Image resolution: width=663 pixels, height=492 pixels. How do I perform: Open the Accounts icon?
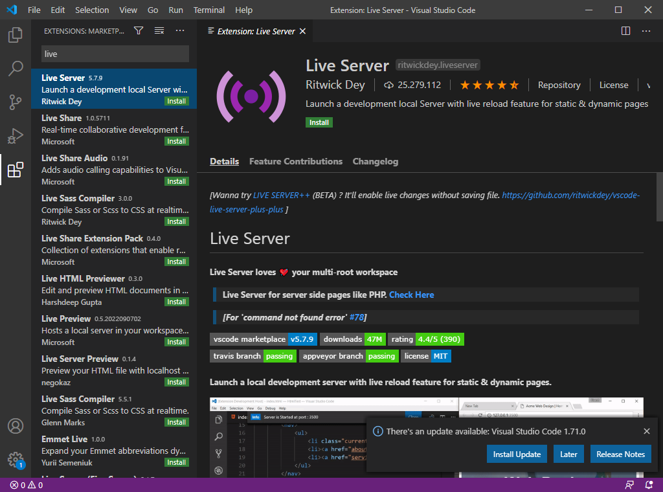point(16,426)
